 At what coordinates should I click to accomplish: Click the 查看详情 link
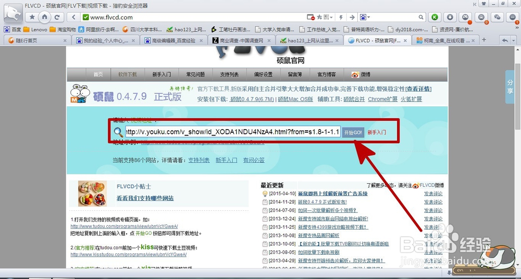(x=419, y=89)
